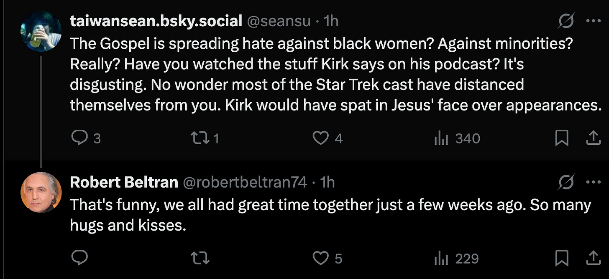View analytics for taiwansean's post showing 340
The image size is (609, 279).
tap(441, 138)
